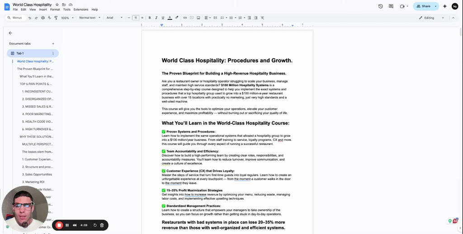Collapse the menus with chevron up
The image size is (463, 234).
point(453,18)
